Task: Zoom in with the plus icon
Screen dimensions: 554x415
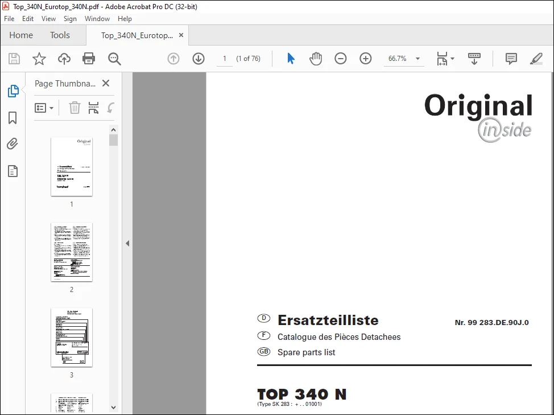Action: click(x=366, y=58)
